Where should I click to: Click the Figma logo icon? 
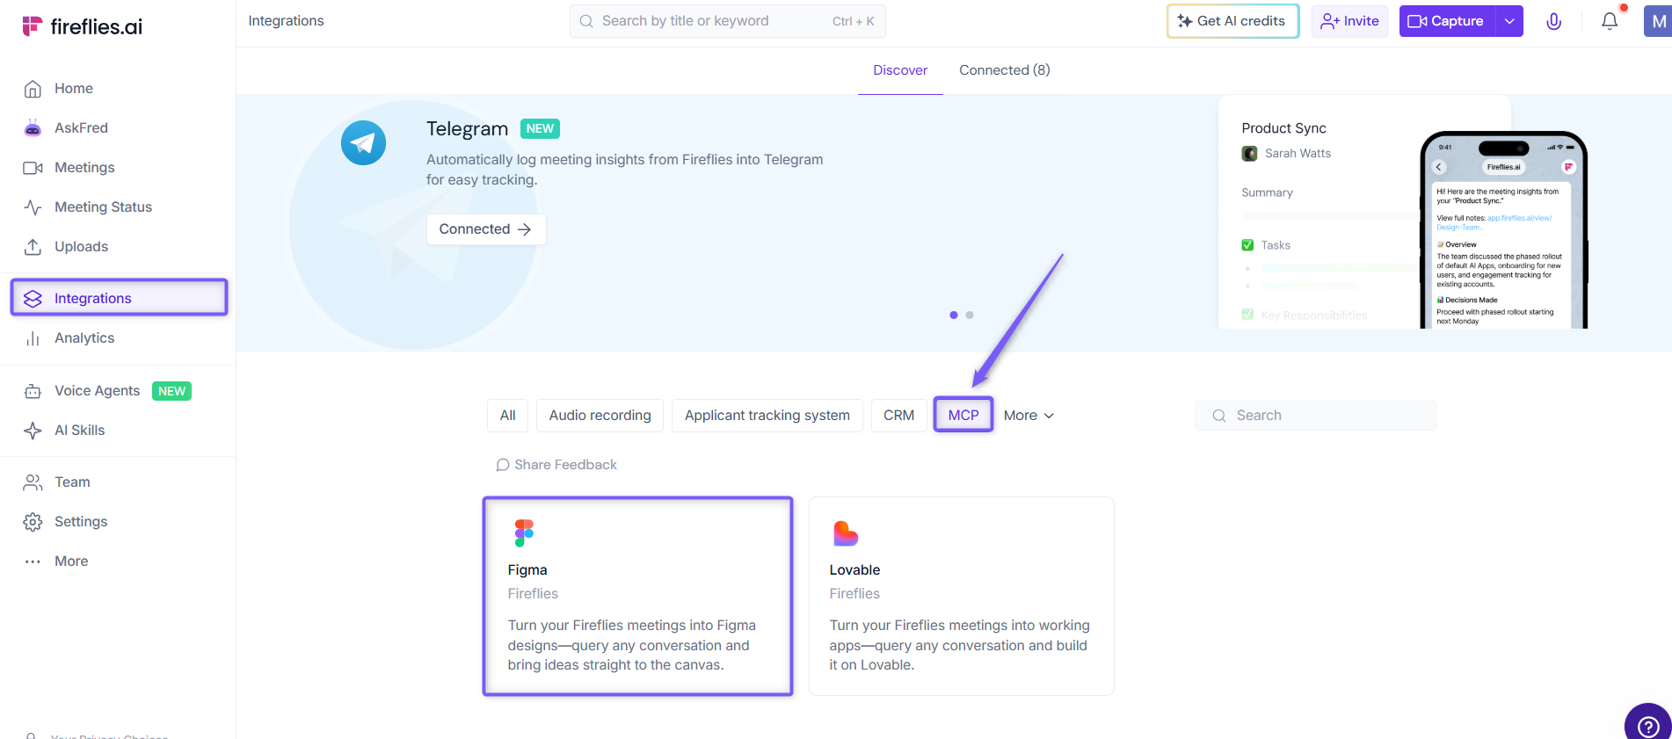click(524, 533)
